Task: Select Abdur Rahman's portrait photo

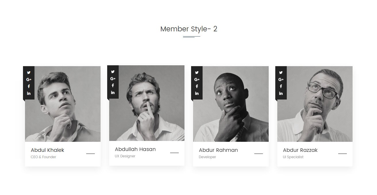Action: 231,104
